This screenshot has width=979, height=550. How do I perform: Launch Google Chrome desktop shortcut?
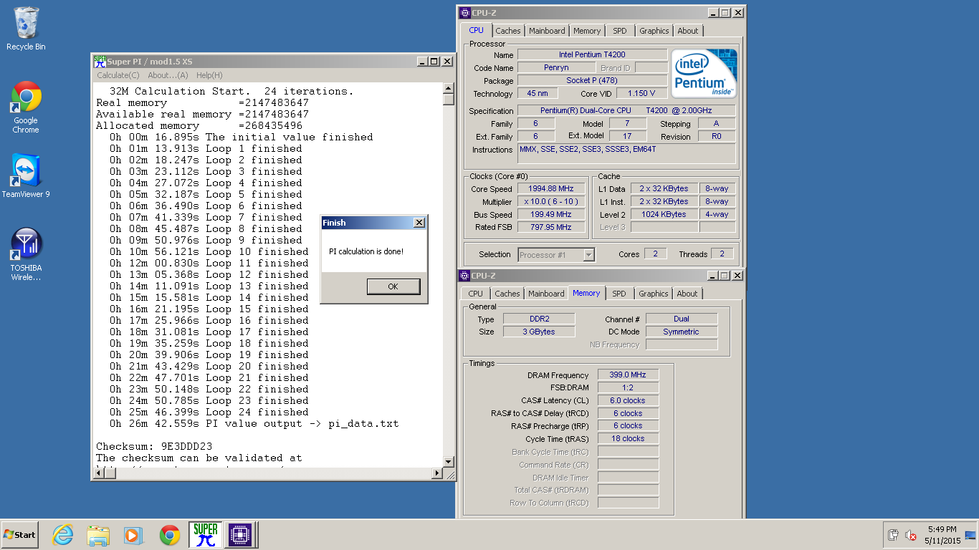(26, 107)
